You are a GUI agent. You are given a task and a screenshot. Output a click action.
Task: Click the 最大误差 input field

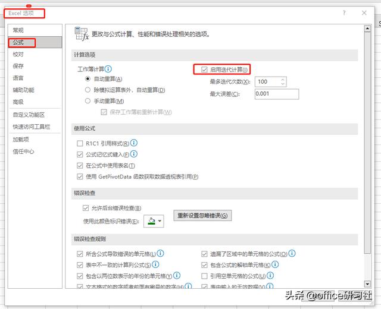tap(277, 94)
